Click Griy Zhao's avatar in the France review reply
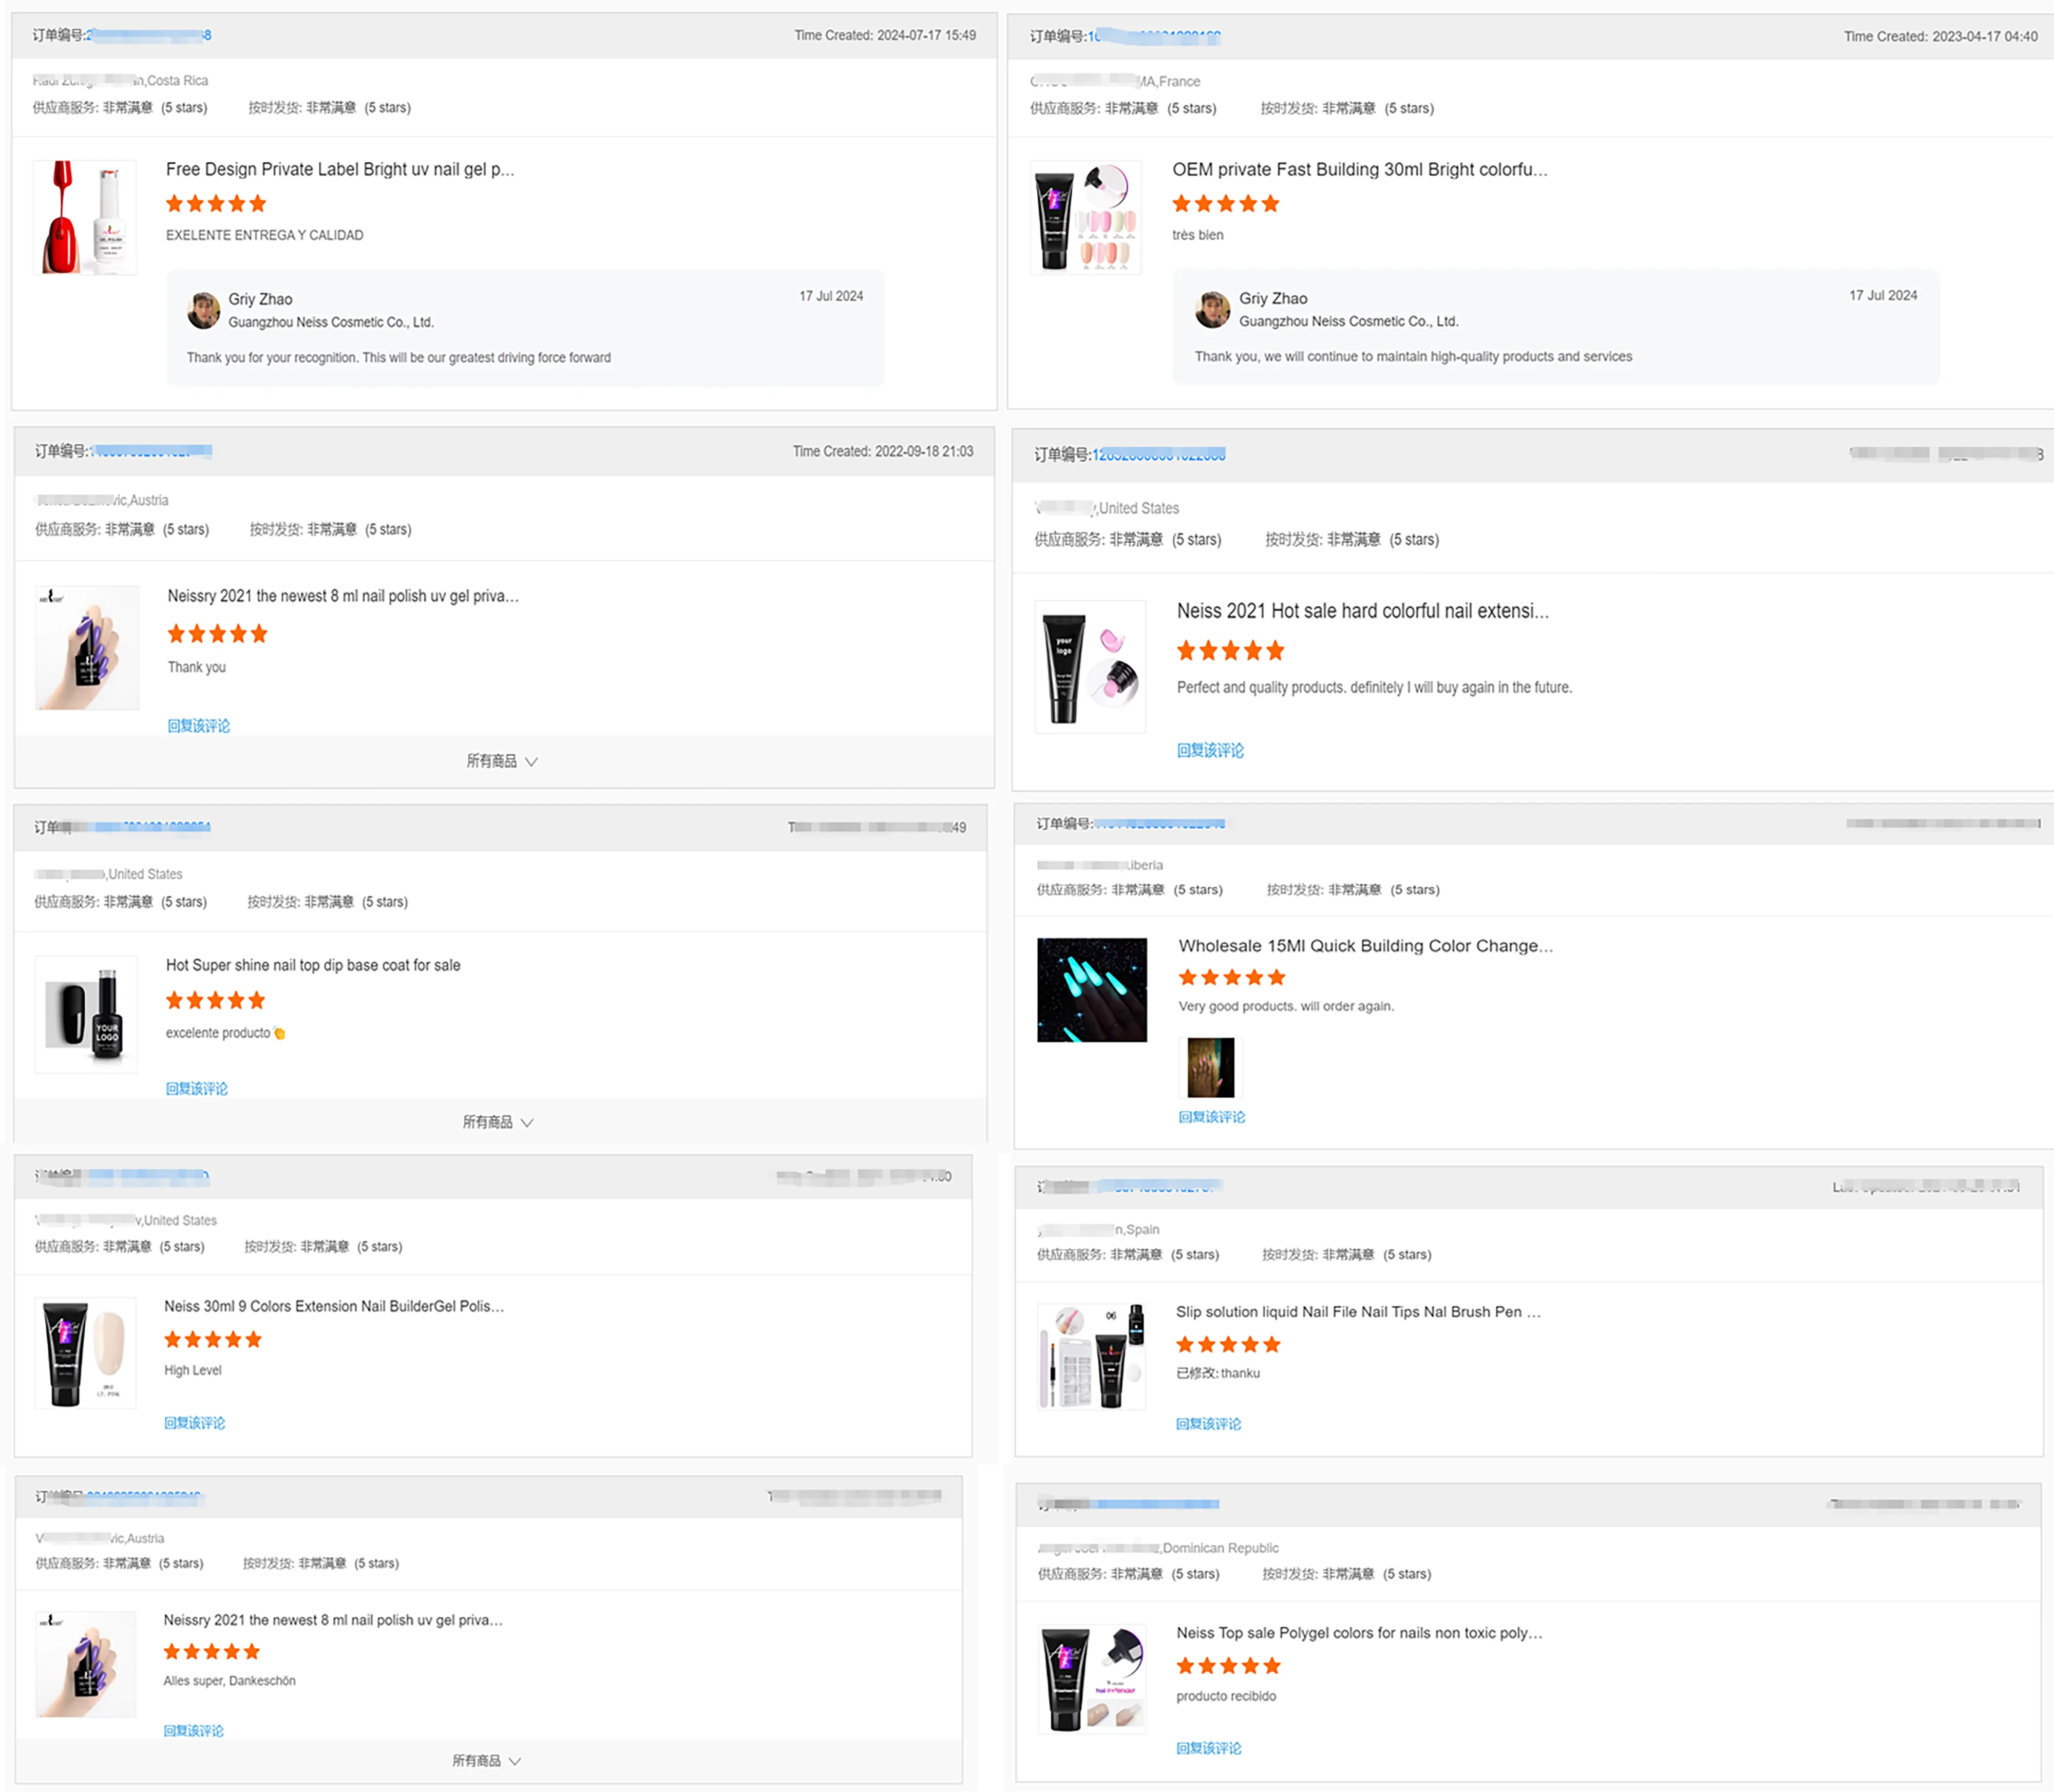 point(1212,310)
